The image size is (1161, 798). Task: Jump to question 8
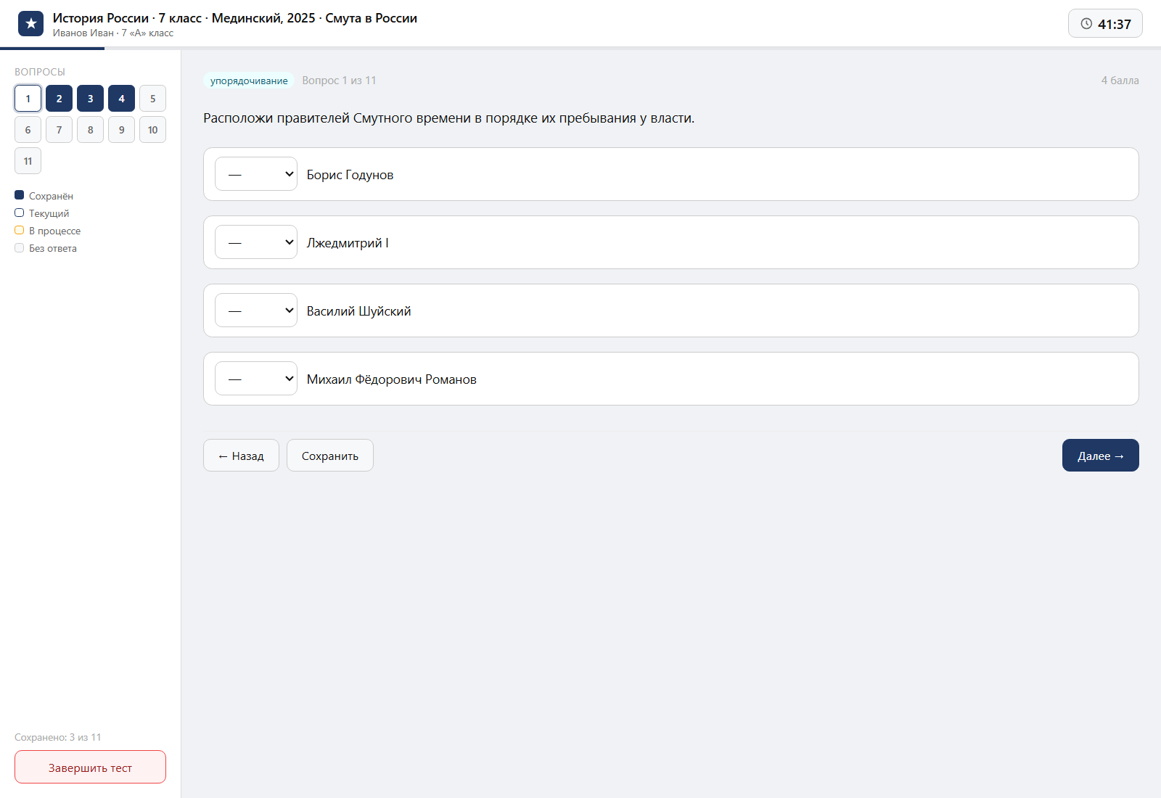coord(90,130)
